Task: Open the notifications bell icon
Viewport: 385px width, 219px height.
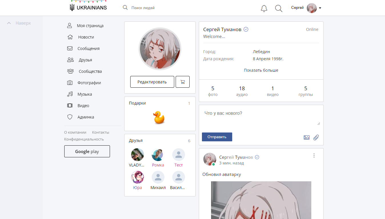Action: click(264, 9)
